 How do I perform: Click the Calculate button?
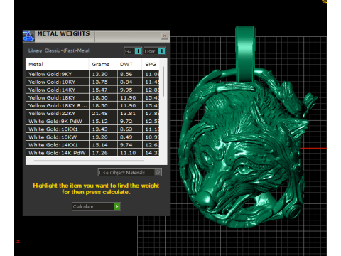point(97,206)
